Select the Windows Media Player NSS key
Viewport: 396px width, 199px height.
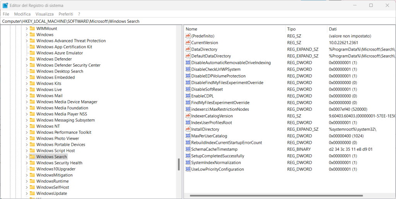point(61,114)
